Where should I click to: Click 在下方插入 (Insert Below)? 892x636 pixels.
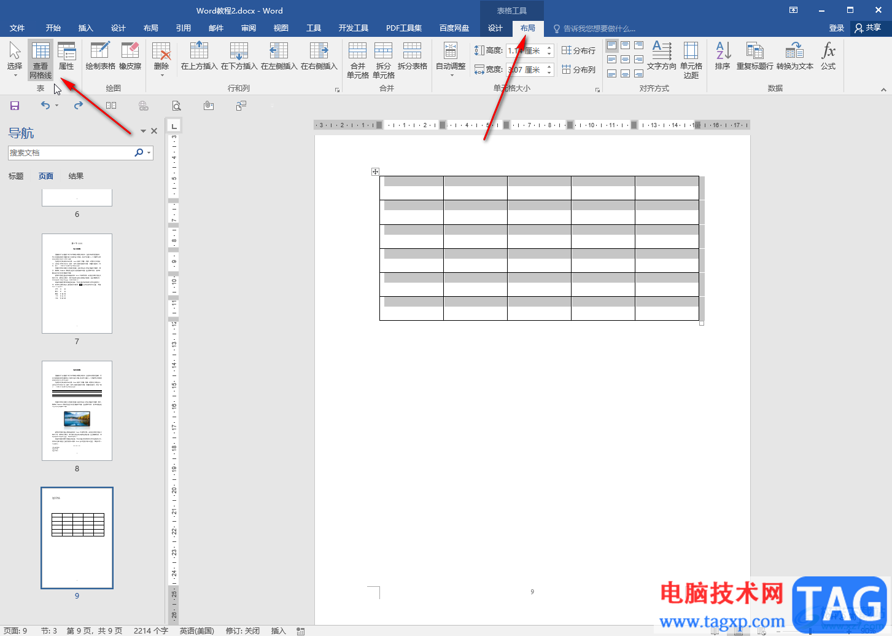pyautogui.click(x=239, y=57)
